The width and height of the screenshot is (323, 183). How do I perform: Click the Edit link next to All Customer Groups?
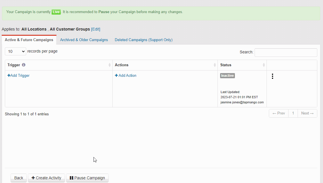pos(96,29)
